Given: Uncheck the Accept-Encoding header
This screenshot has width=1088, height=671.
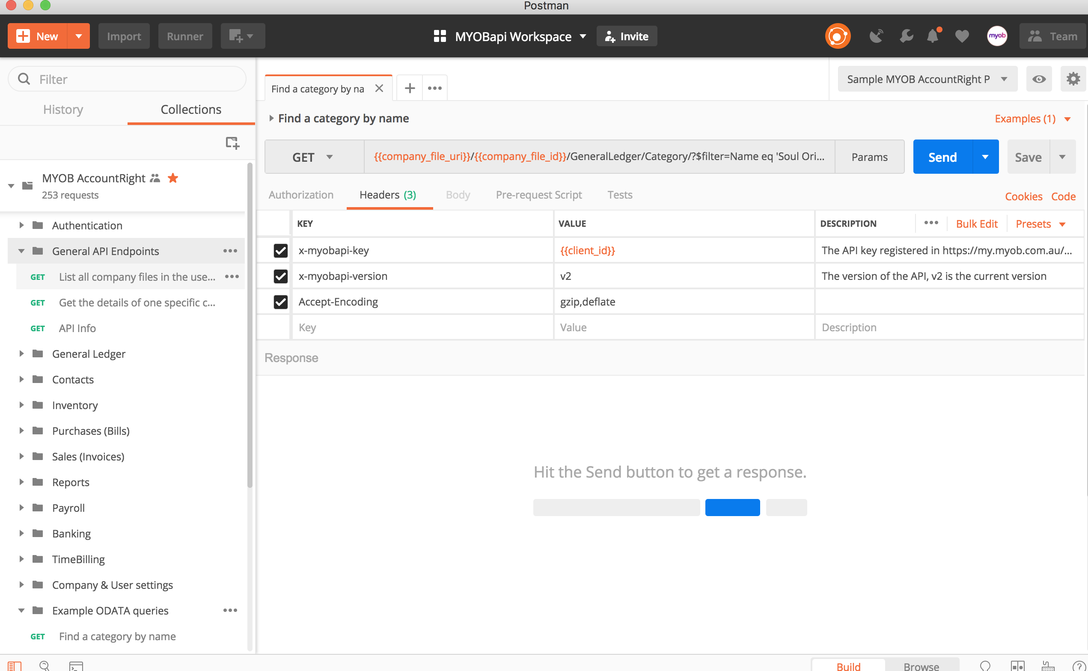Looking at the screenshot, I should coord(280,302).
